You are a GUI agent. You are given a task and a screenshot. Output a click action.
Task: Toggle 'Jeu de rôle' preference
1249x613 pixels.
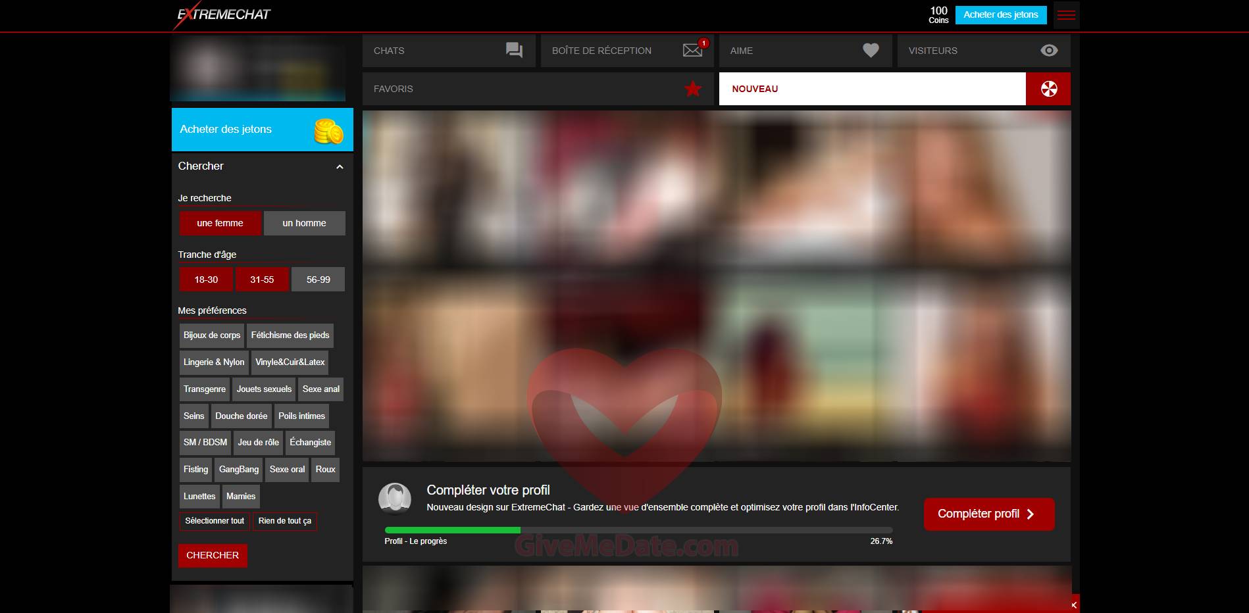click(x=258, y=443)
